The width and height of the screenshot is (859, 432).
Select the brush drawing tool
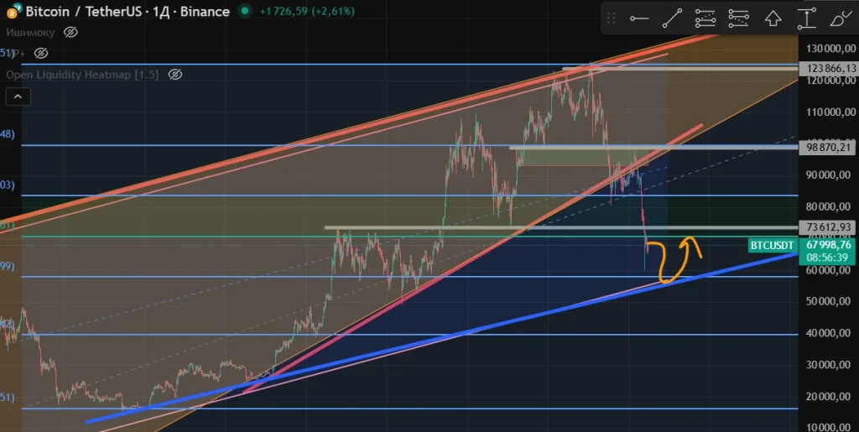click(x=841, y=18)
